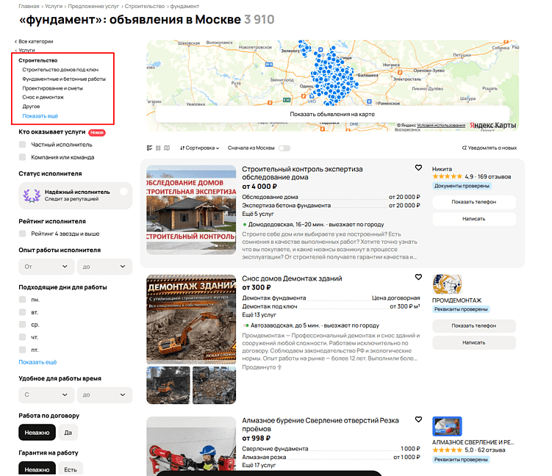Select Фундаментные и бетонные работы category
This screenshot has width=552, height=476.
[64, 79]
